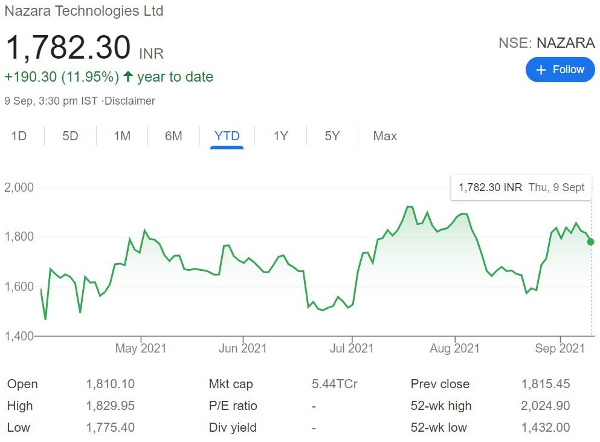The height and width of the screenshot is (442, 600).
Task: Click the Jun 2021 axis label
Action: coord(243,348)
